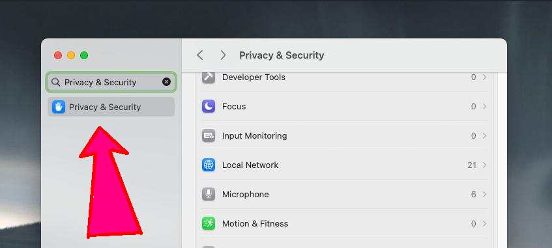Expand Motion & Fitness row chevron
The height and width of the screenshot is (248, 552).
coord(484,223)
